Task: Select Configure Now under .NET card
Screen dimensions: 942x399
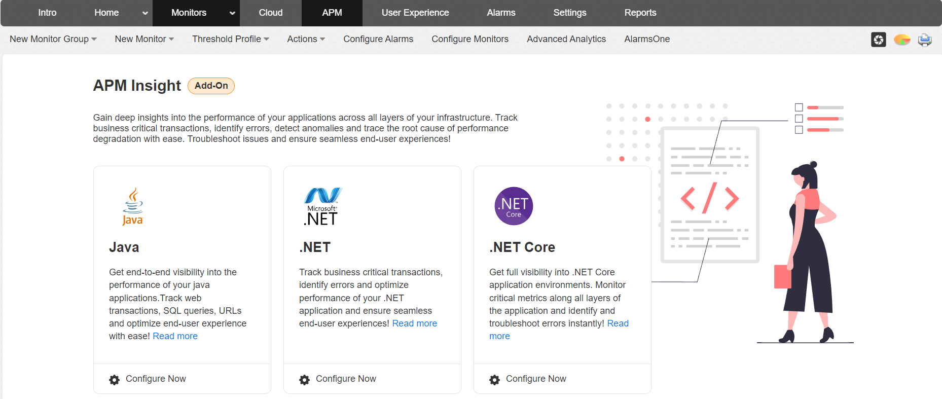Action: pos(345,379)
